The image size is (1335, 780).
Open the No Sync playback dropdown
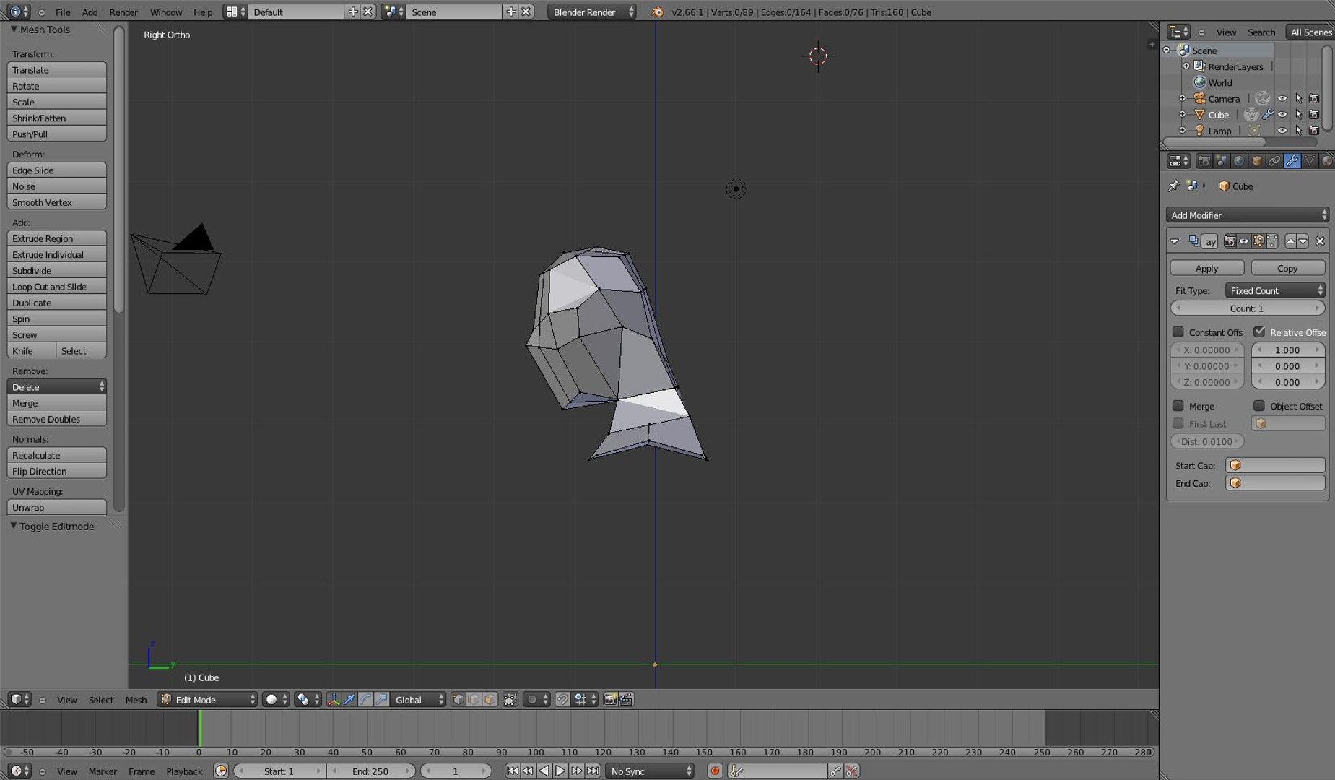click(x=650, y=771)
